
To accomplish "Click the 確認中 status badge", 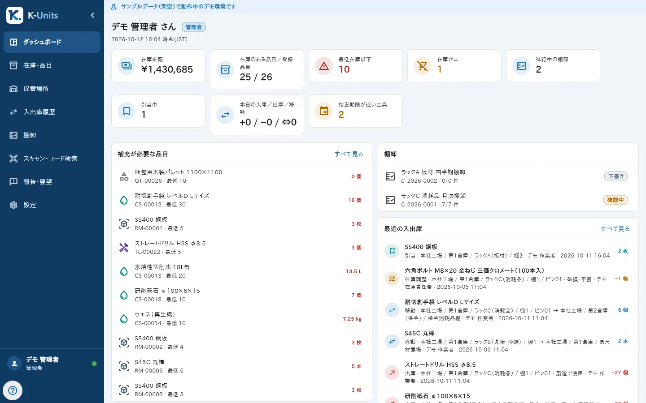I will [615, 200].
